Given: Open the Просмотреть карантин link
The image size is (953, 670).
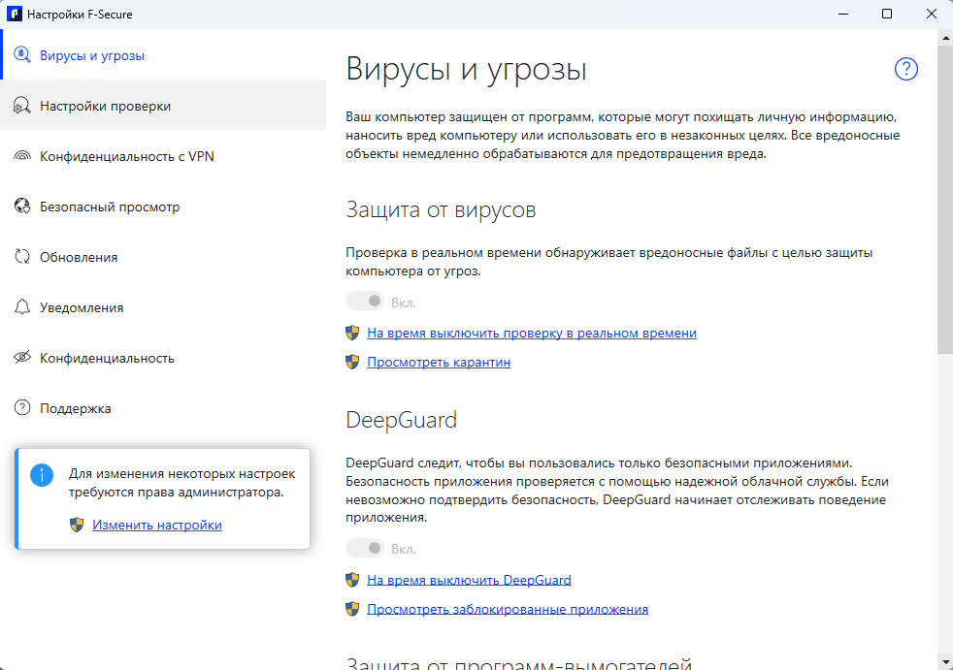Looking at the screenshot, I should coord(439,362).
